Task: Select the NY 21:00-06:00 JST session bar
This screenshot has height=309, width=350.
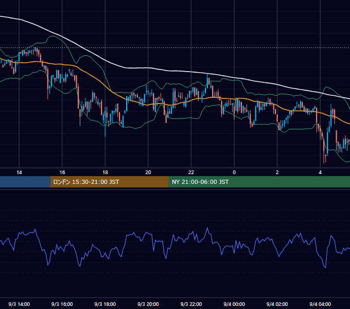Action: (x=259, y=182)
